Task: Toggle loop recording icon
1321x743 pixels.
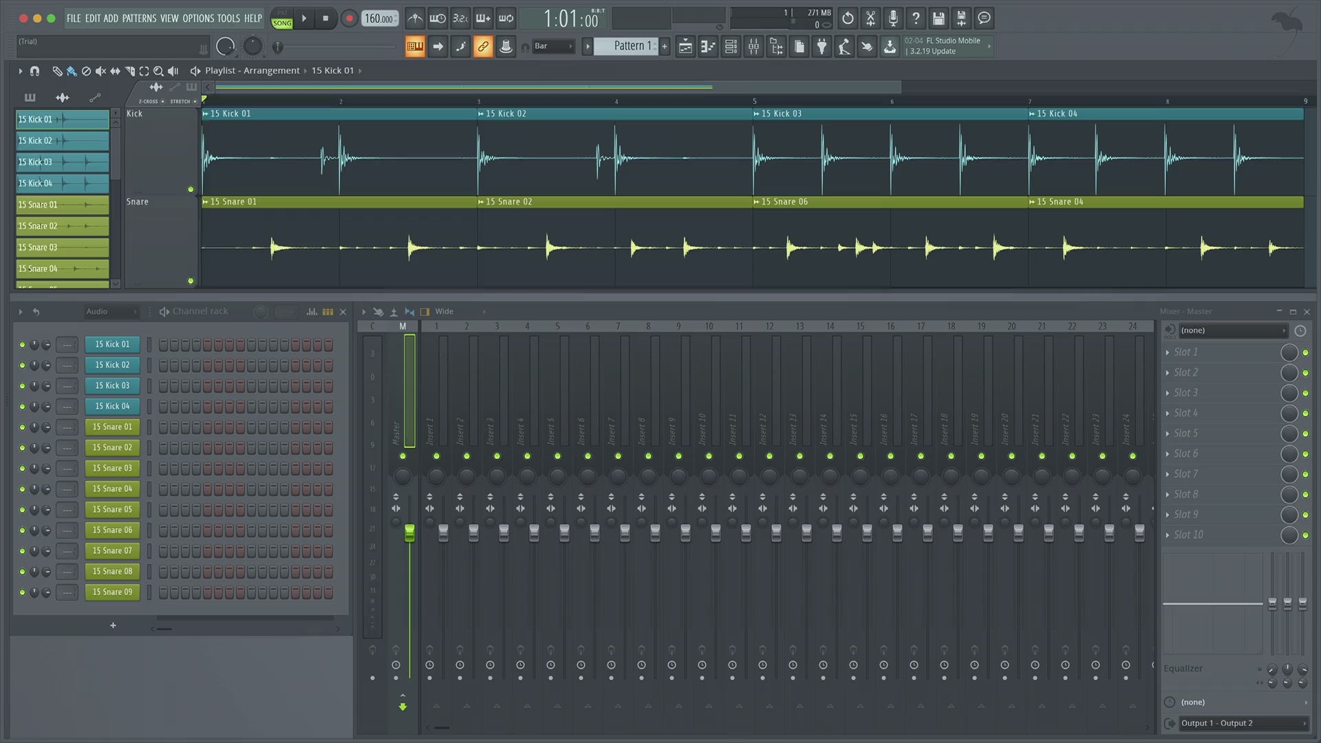Action: click(506, 19)
